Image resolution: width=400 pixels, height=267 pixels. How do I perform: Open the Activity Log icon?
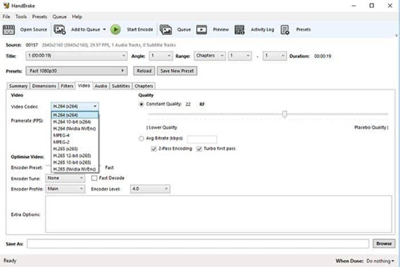[x=239, y=30]
